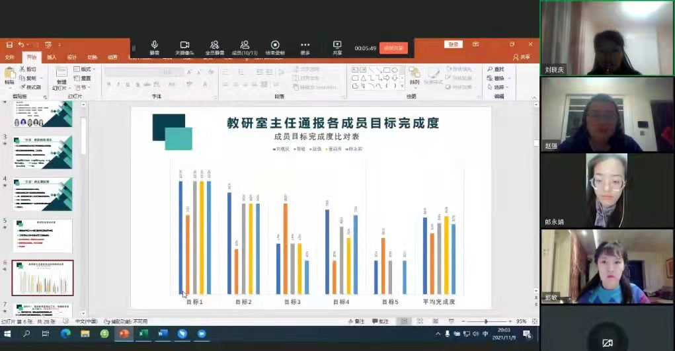Select slide 5 thumbnail
The image size is (675, 351).
(x=42, y=236)
